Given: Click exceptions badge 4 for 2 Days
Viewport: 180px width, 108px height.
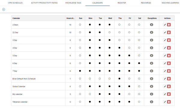Looking at the screenshot, I should coord(151,25).
